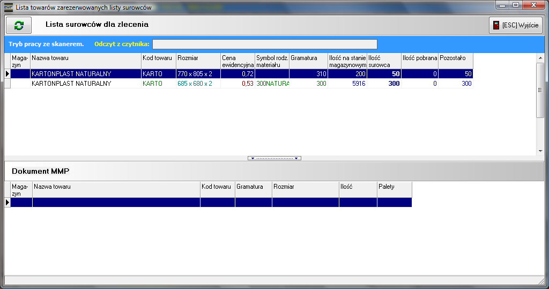Click the Odczyt z czytnika input field
This screenshot has width=549, height=289.
(265, 44)
